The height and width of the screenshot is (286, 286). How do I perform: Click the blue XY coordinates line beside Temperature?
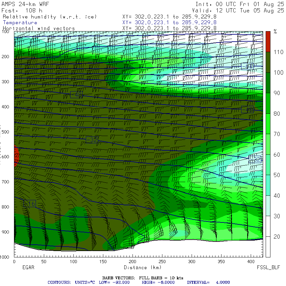[x=169, y=23]
